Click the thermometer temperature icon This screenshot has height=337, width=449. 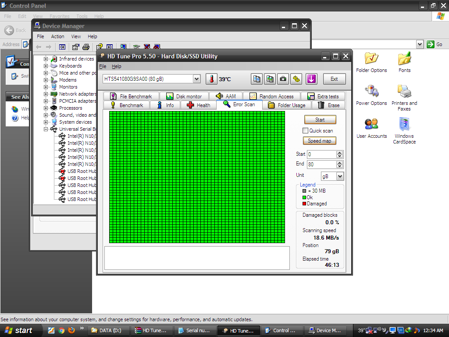pyautogui.click(x=211, y=79)
